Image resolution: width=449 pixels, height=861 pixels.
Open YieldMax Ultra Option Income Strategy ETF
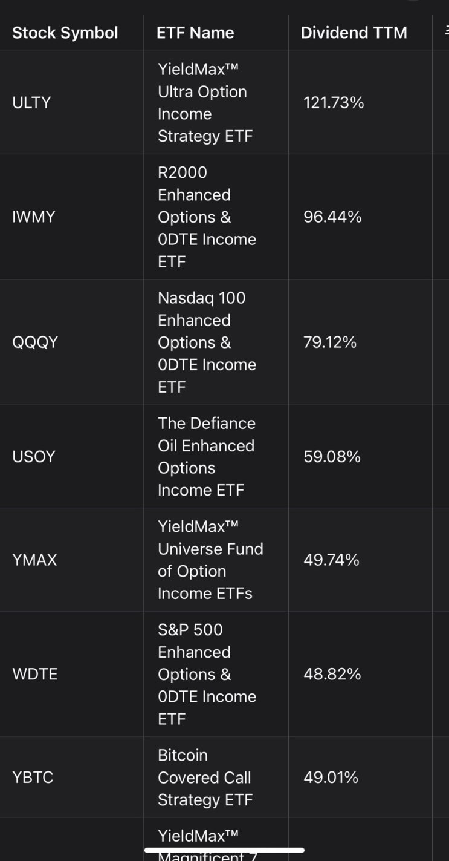click(x=202, y=103)
